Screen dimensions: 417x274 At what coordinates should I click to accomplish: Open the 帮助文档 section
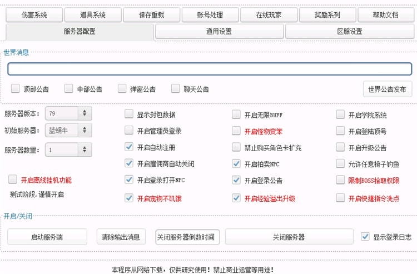click(x=386, y=15)
